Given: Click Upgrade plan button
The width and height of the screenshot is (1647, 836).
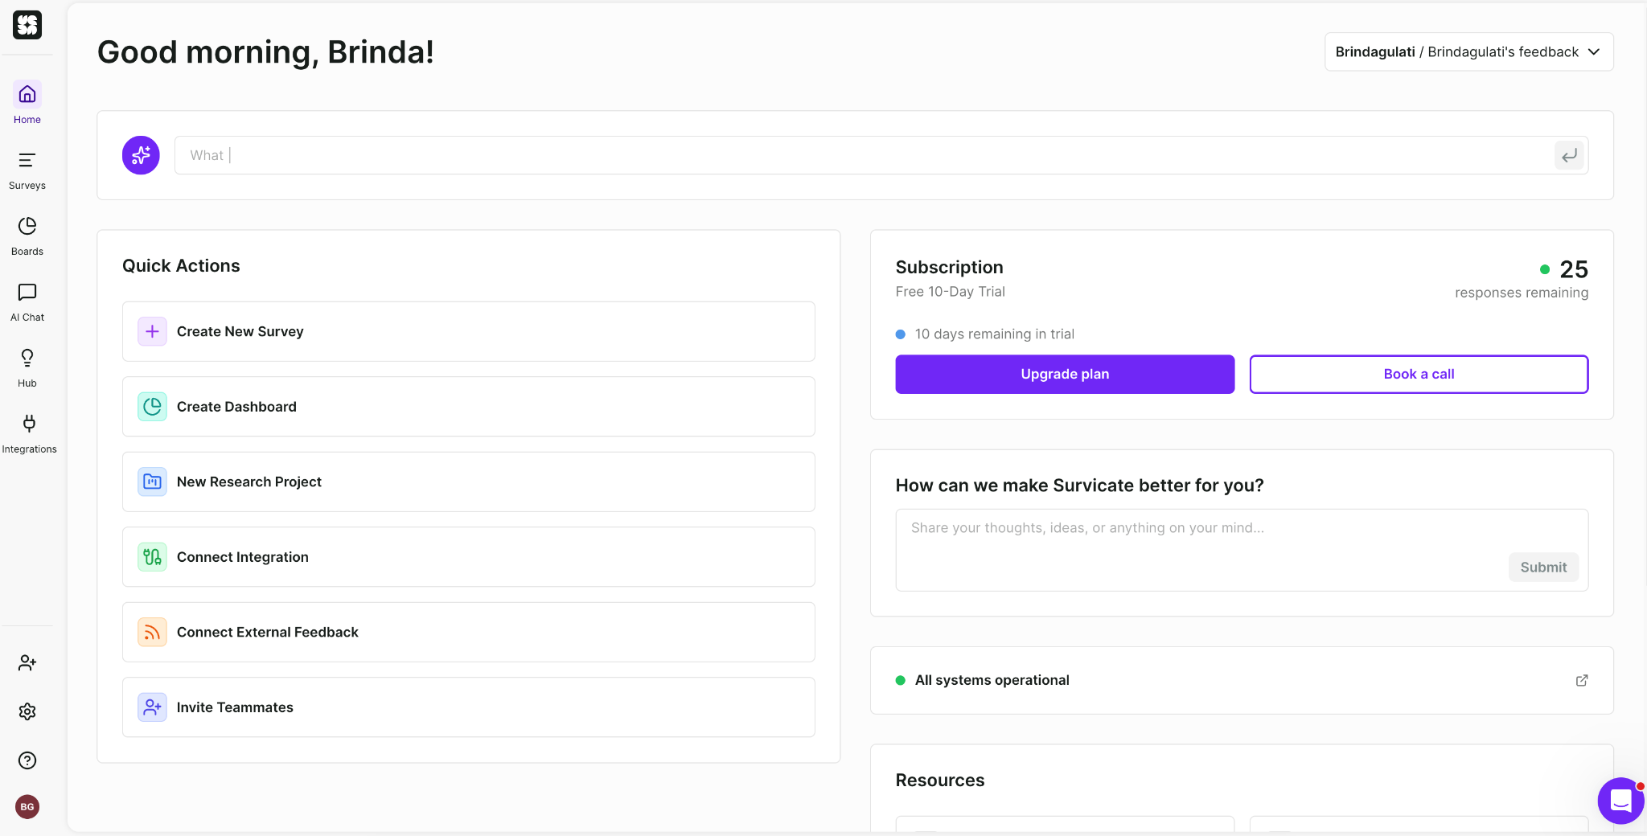Looking at the screenshot, I should [x=1065, y=374].
